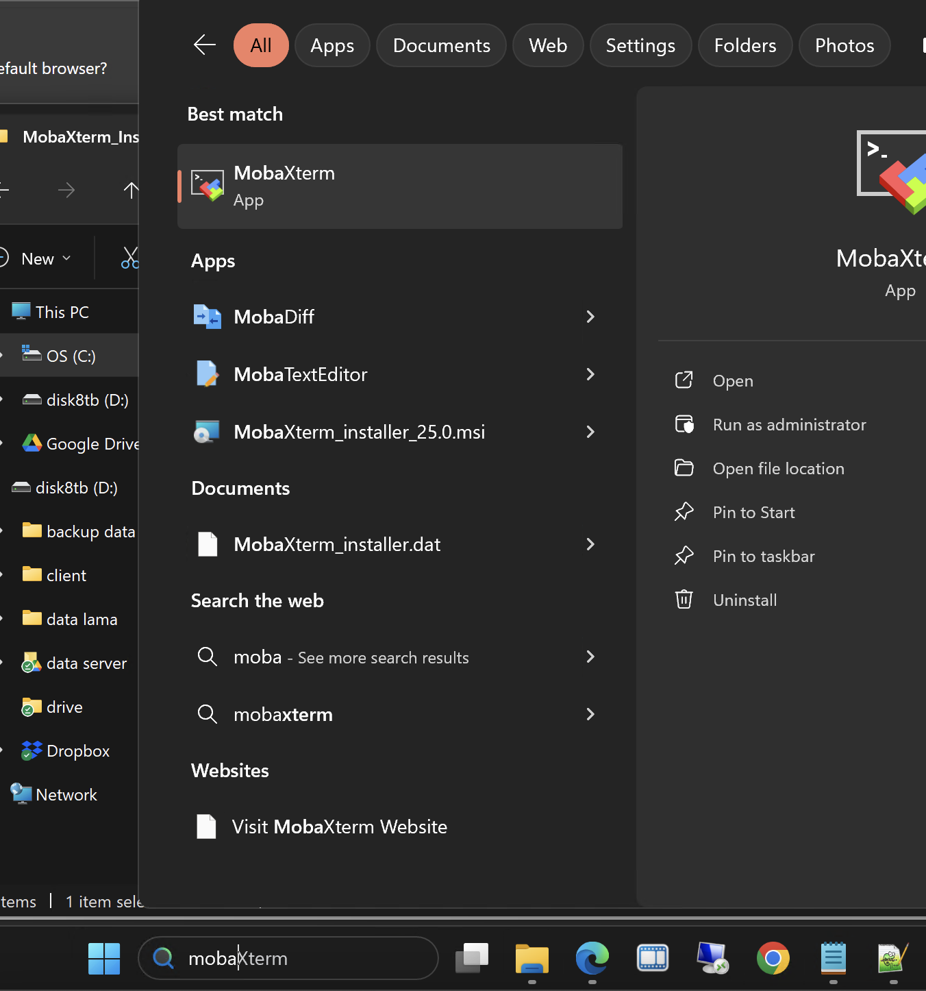This screenshot has width=926, height=991.
Task: Filter search results by Folders
Action: tap(745, 45)
